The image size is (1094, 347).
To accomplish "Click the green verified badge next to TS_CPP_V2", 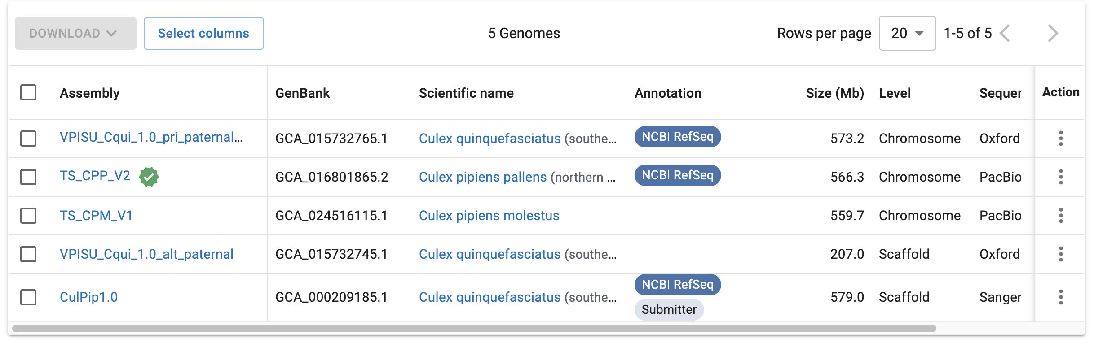I will 149,177.
